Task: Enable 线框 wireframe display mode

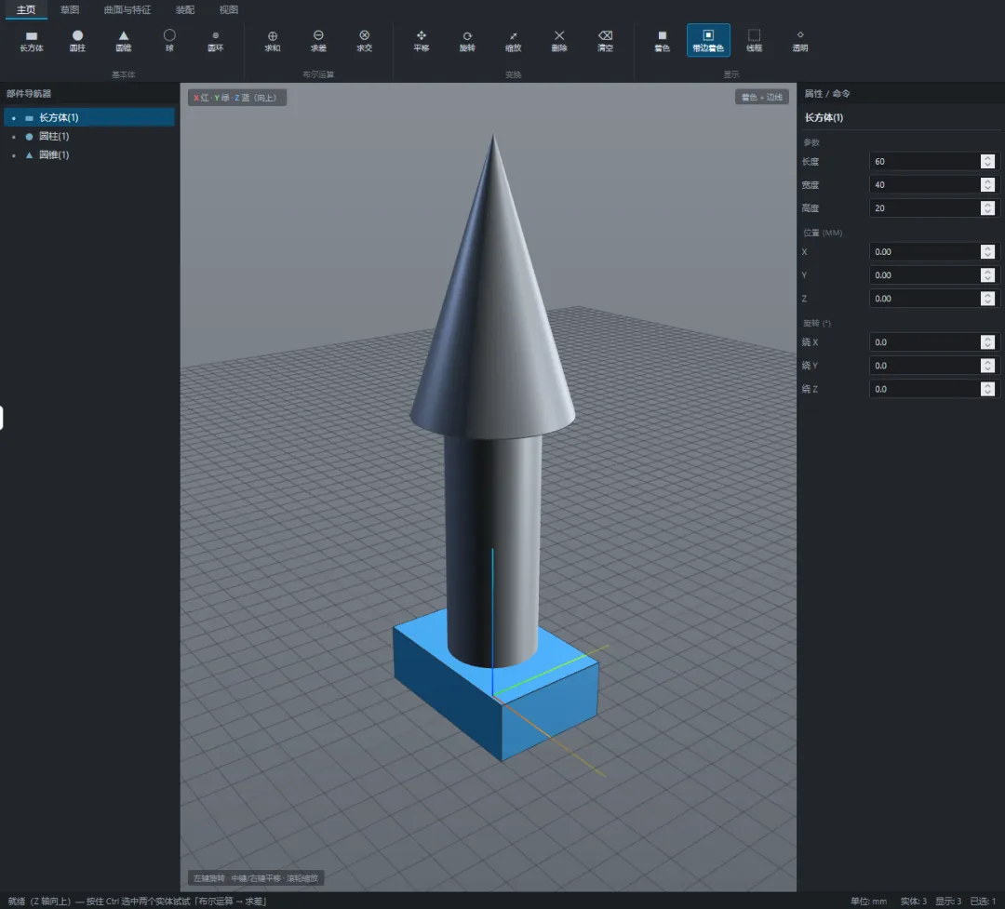Action: (x=755, y=40)
